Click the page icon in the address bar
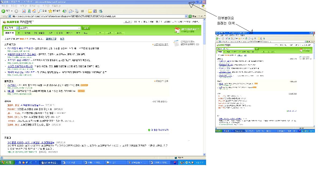The image size is (320, 180). coord(10,16)
